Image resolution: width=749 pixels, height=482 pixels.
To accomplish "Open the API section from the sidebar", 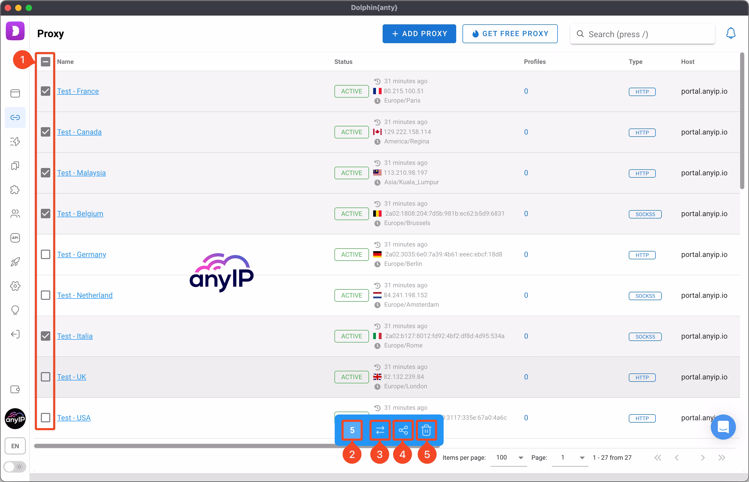I will point(15,238).
